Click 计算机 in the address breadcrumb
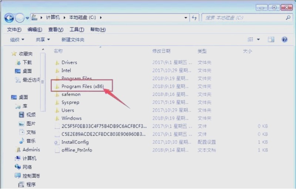The width and height of the screenshot is (296, 189). (53, 17)
